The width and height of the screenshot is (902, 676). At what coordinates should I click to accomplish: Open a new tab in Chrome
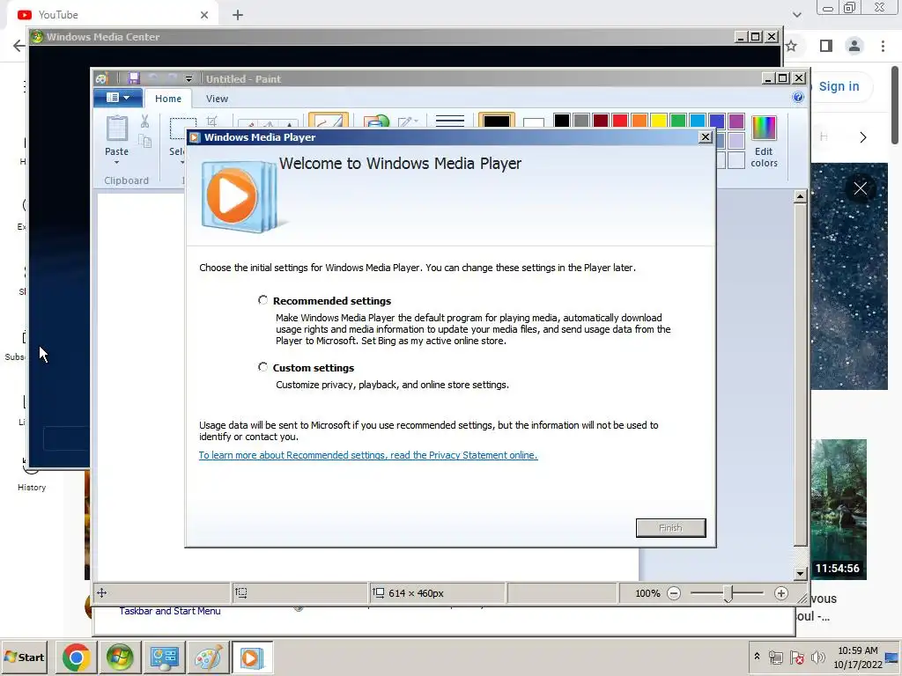point(238,15)
